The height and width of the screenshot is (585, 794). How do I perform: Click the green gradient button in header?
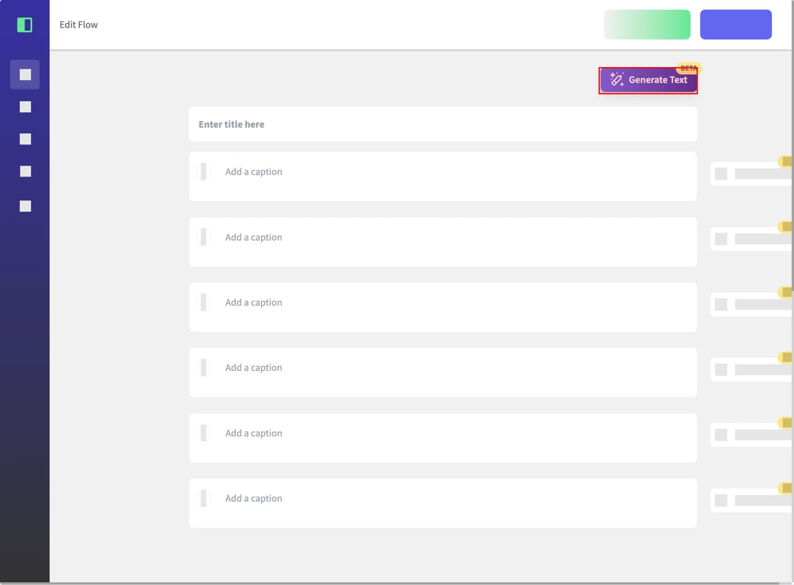click(x=646, y=24)
